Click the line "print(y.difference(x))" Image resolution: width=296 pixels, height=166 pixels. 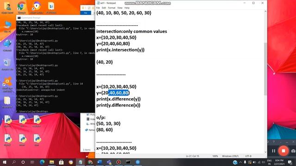[x=118, y=105]
